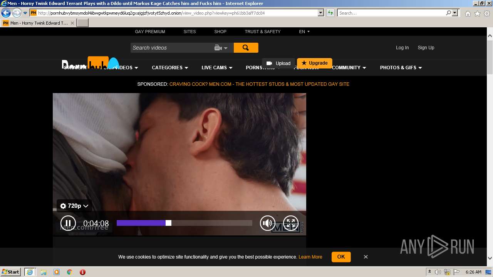The image size is (493, 277).
Task: Click the orange search magnifier button
Action: pyautogui.click(x=246, y=48)
